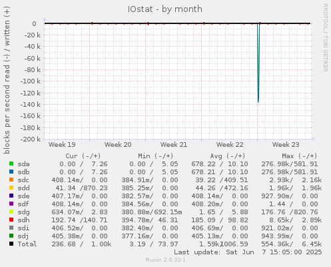331x267 pixels.
Task: Click the green sda legend color swatch
Action: click(11, 164)
